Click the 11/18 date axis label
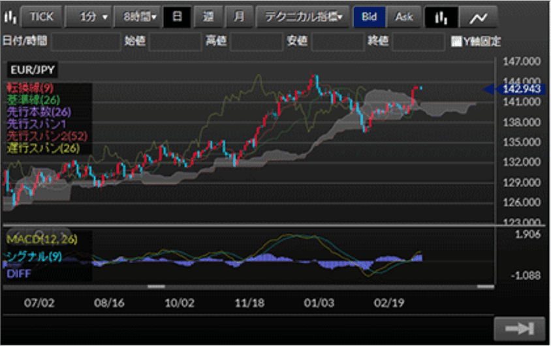This screenshot has width=551, height=346. [249, 303]
